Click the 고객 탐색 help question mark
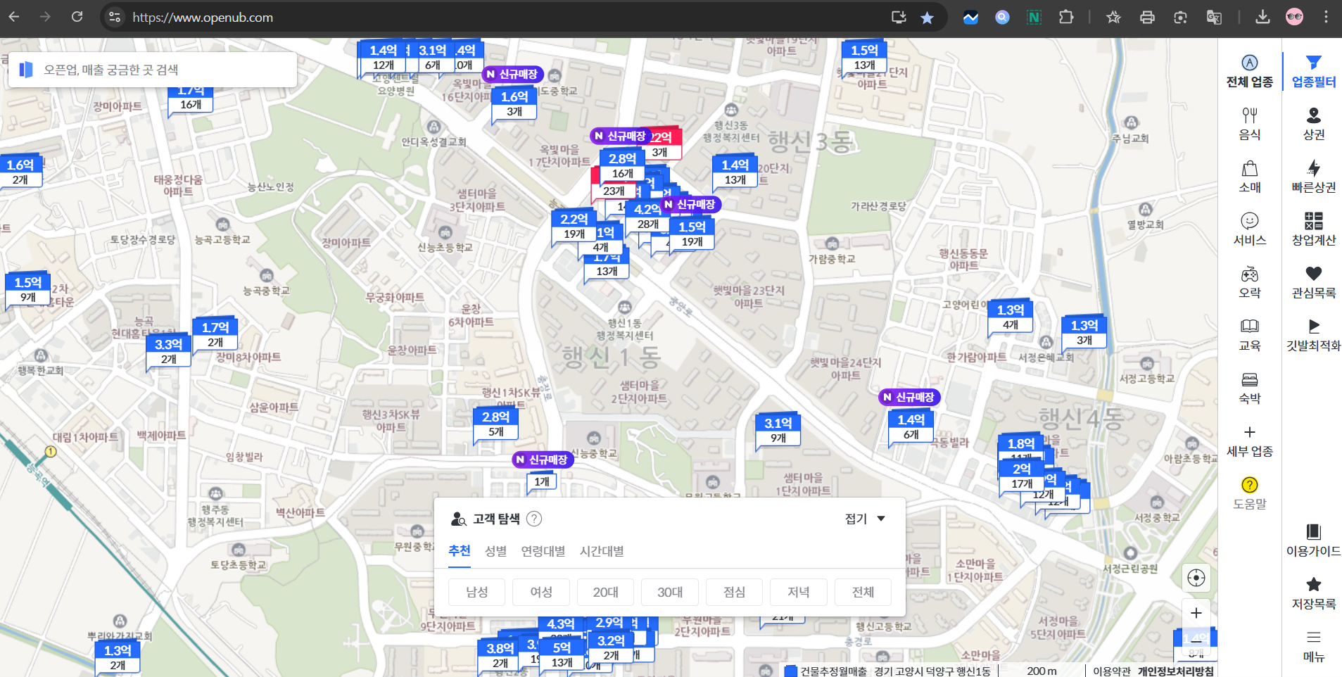1342x677 pixels. click(534, 519)
